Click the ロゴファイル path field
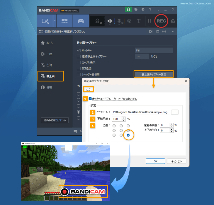This screenshot has width=214, height=205. click(141, 112)
